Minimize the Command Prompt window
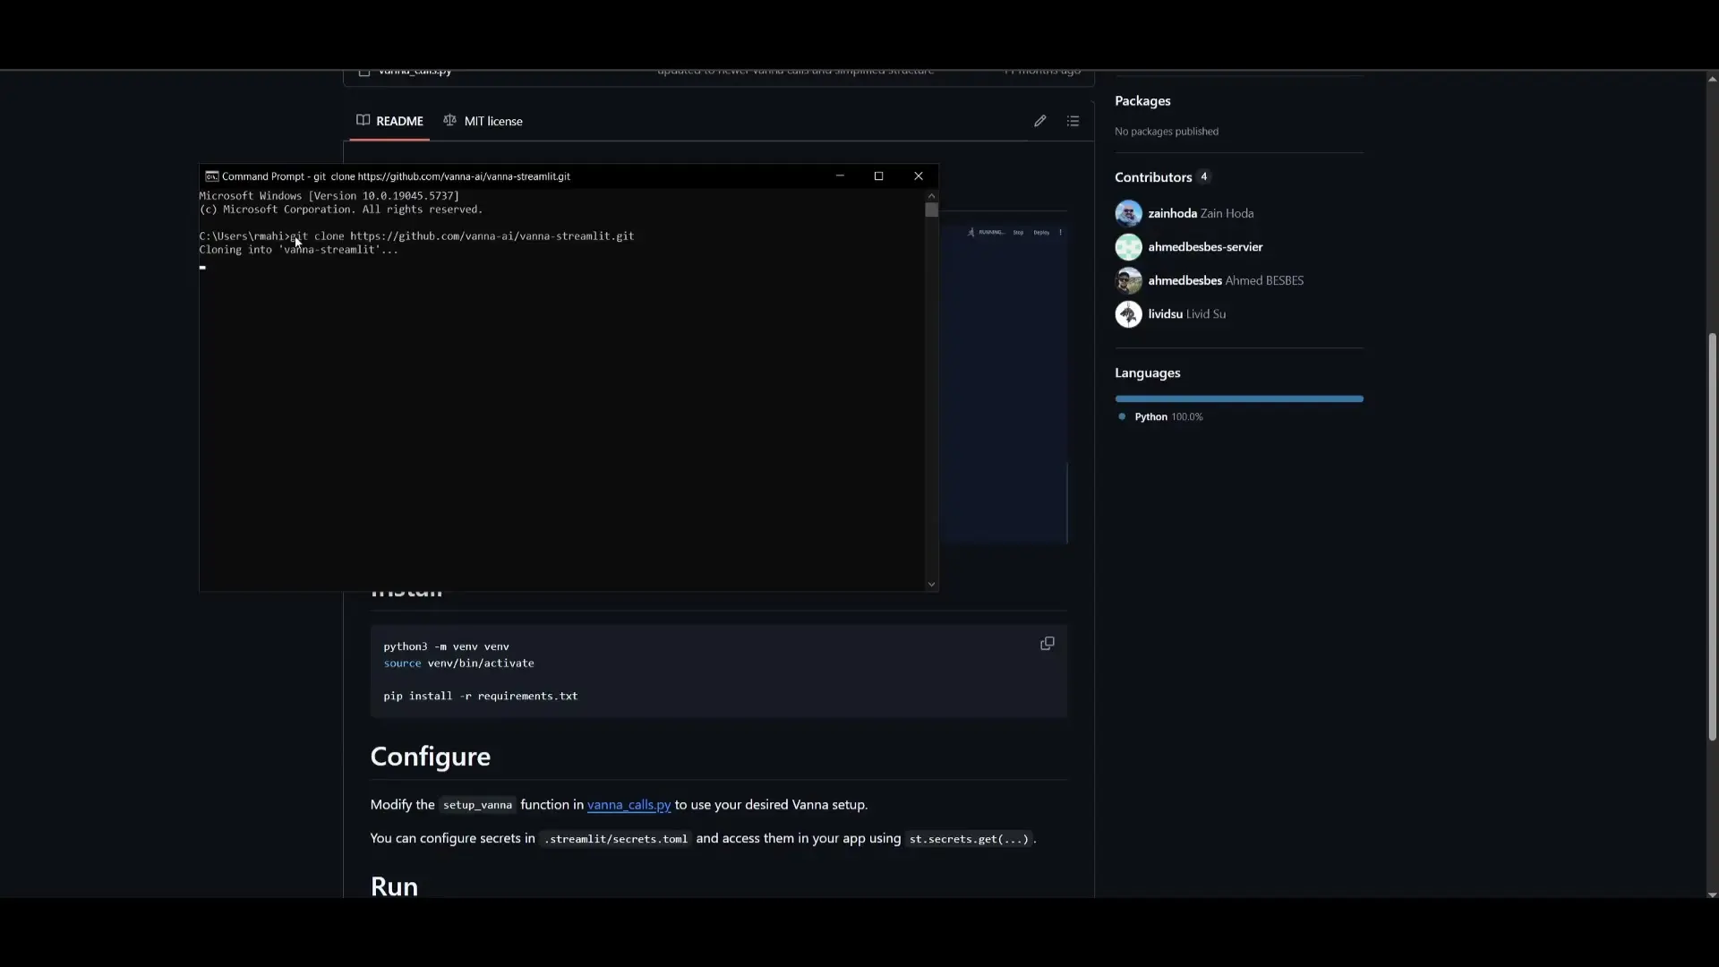This screenshot has height=967, width=1719. [x=840, y=176]
